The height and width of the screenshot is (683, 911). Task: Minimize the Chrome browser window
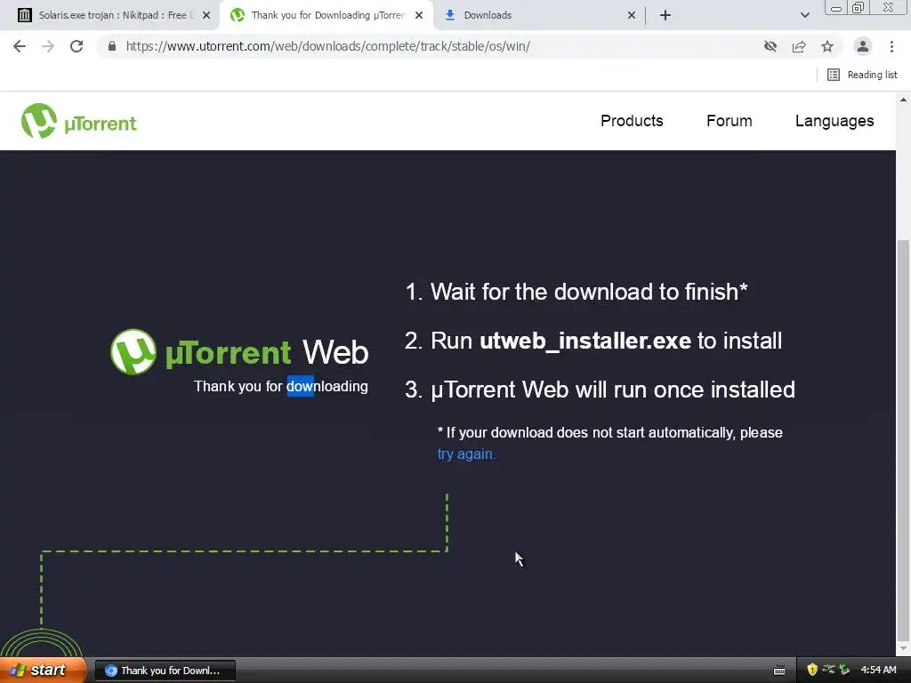pos(836,7)
